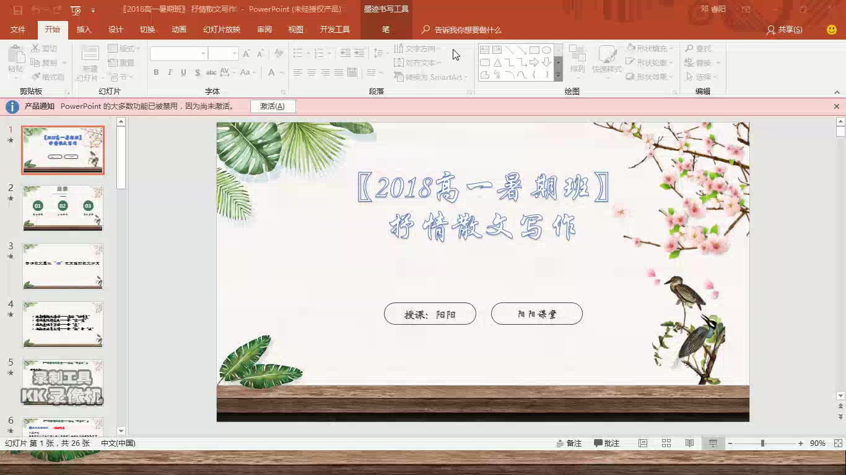Toggle Bold formatting
The height and width of the screenshot is (475, 846).
click(156, 72)
